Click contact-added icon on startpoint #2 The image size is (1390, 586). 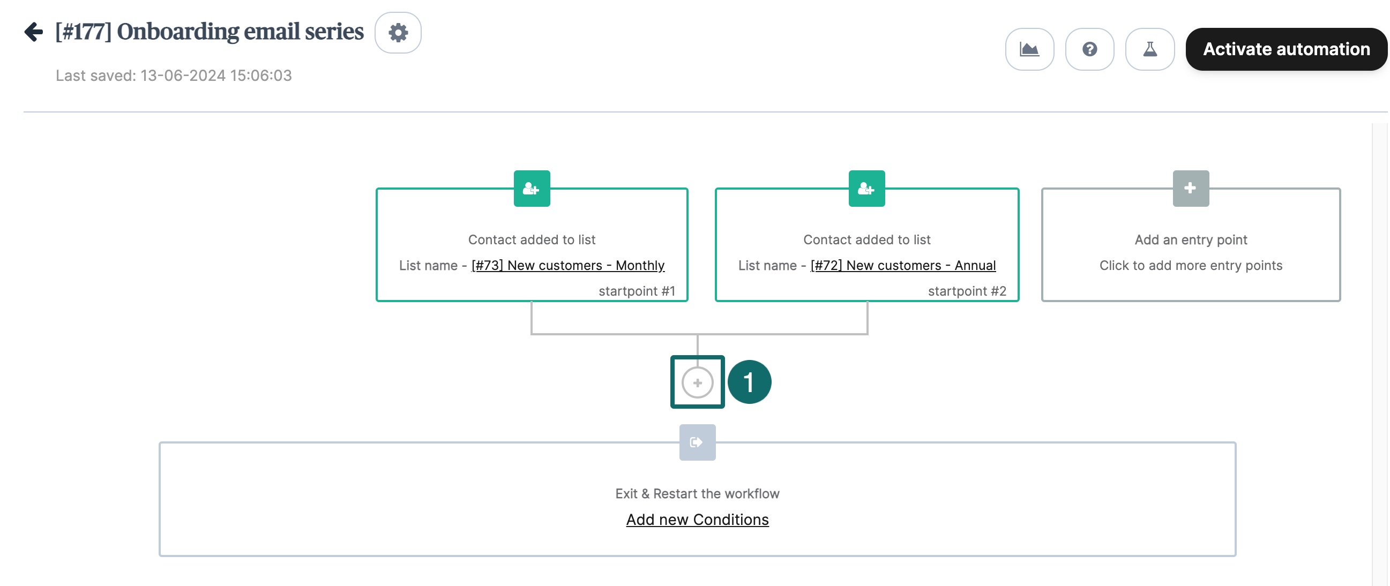tap(866, 189)
